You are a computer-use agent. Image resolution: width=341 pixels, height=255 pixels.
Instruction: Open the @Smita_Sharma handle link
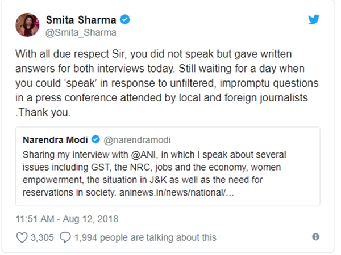[x=81, y=32]
